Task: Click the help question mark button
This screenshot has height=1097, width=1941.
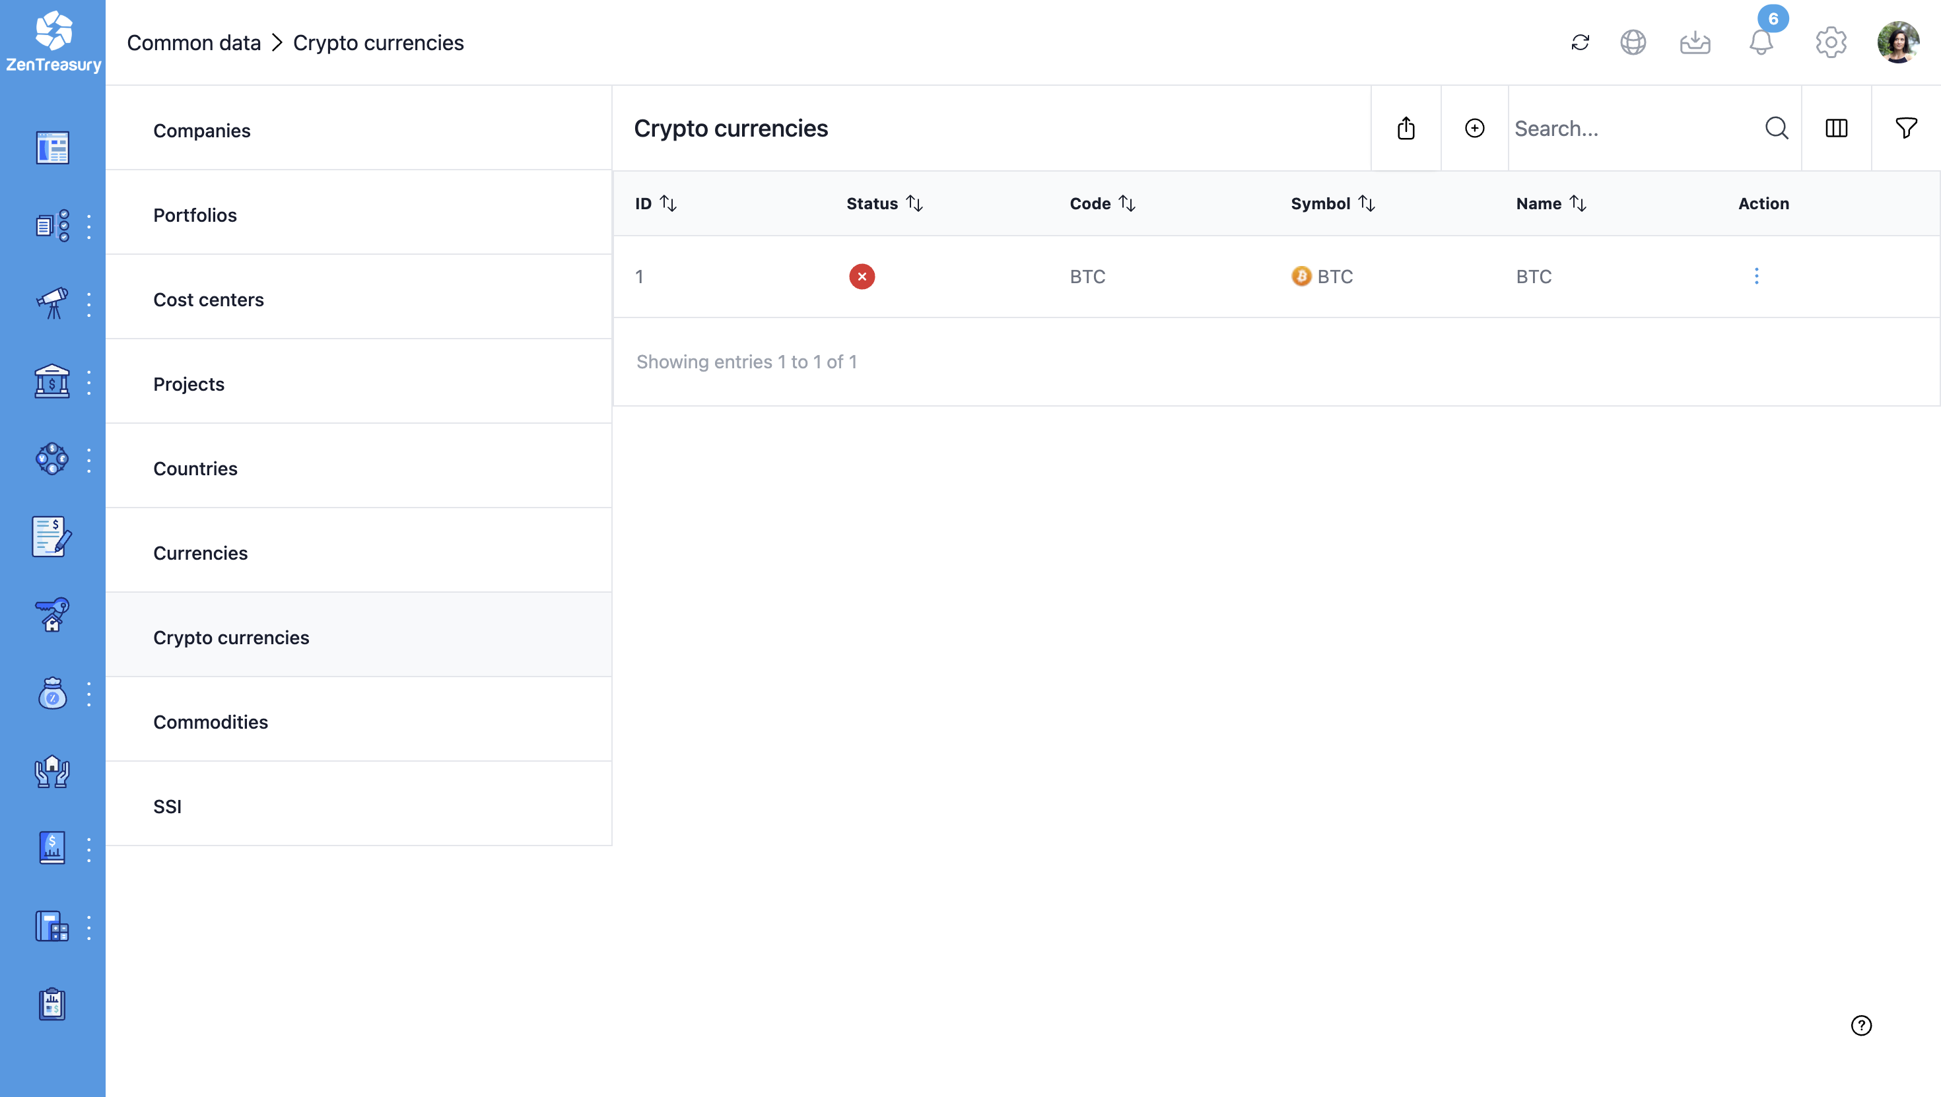Action: pos(1861,1024)
